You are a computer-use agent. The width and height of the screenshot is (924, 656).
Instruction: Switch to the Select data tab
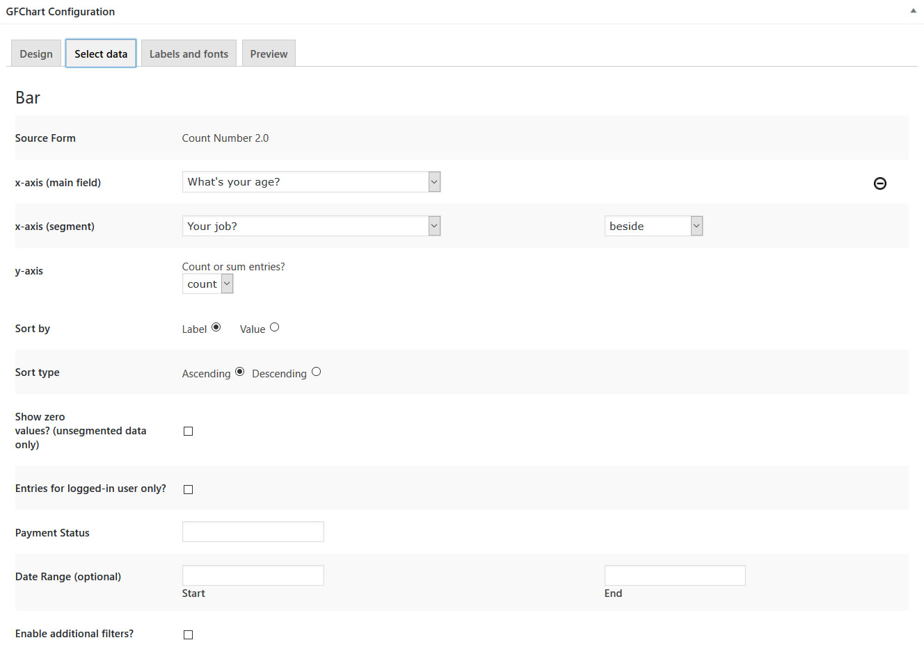(x=101, y=54)
